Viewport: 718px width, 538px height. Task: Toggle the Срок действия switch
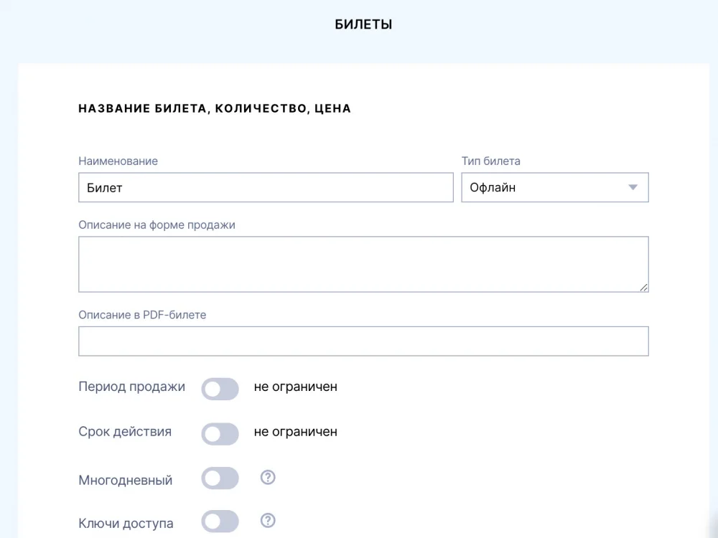220,434
